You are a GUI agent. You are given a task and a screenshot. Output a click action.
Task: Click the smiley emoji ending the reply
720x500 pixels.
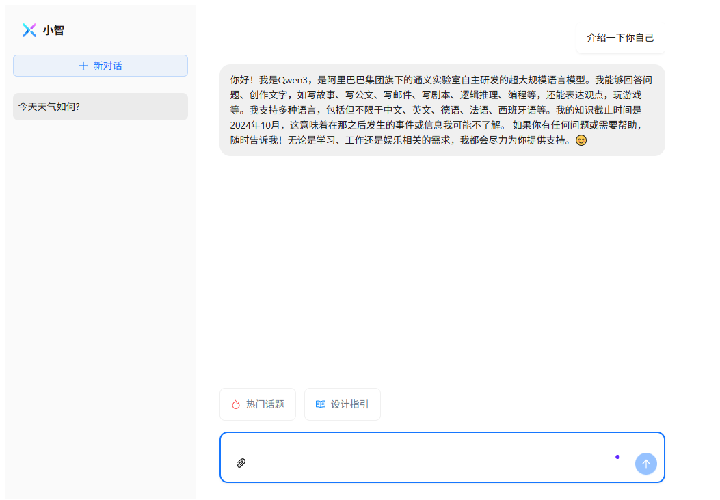581,140
